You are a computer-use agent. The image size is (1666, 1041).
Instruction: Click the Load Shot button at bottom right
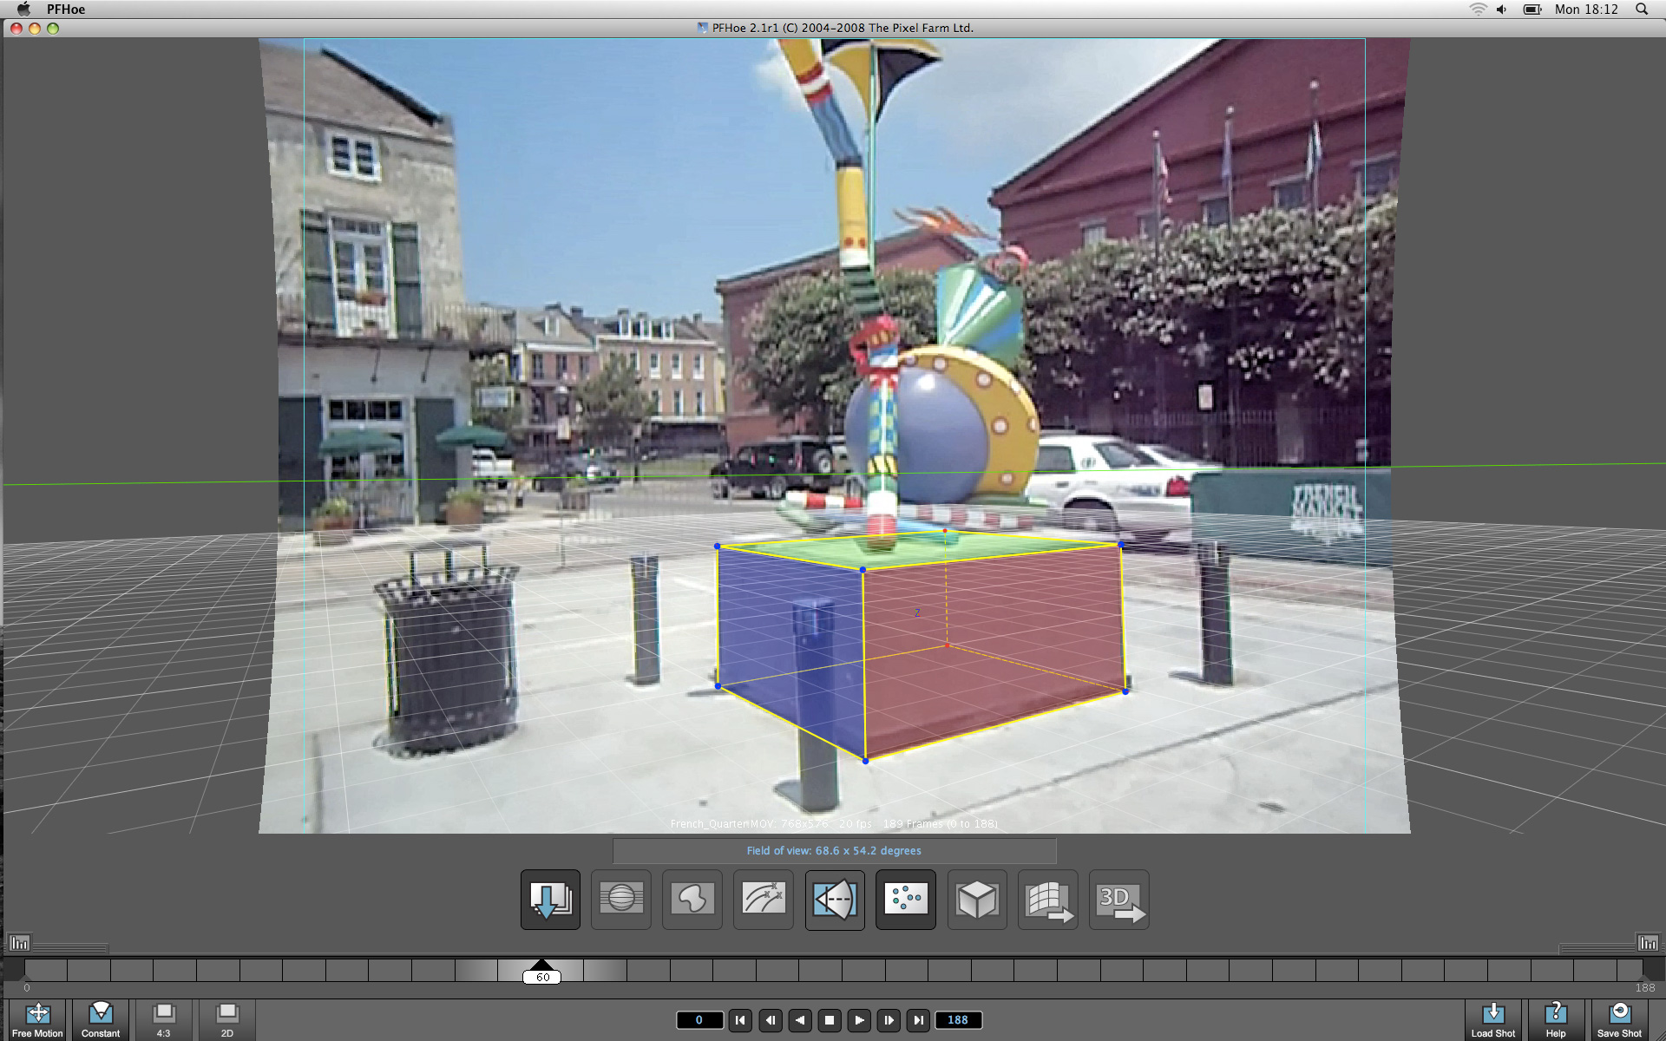click(x=1492, y=1020)
